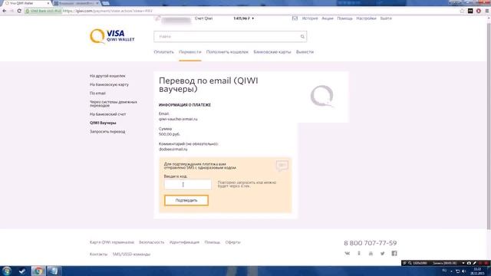
Task: Click the taskbar clock
Action: pyautogui.click(x=477, y=271)
